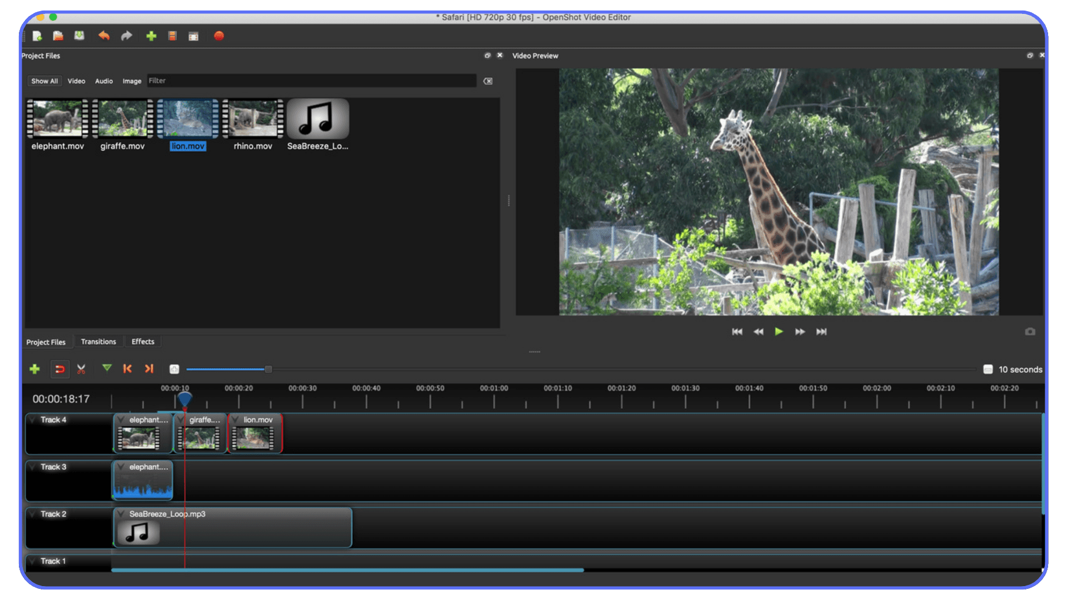Select elephant audio waveform clip on Track 3
Viewport: 1067px width, 600px height.
pos(143,481)
